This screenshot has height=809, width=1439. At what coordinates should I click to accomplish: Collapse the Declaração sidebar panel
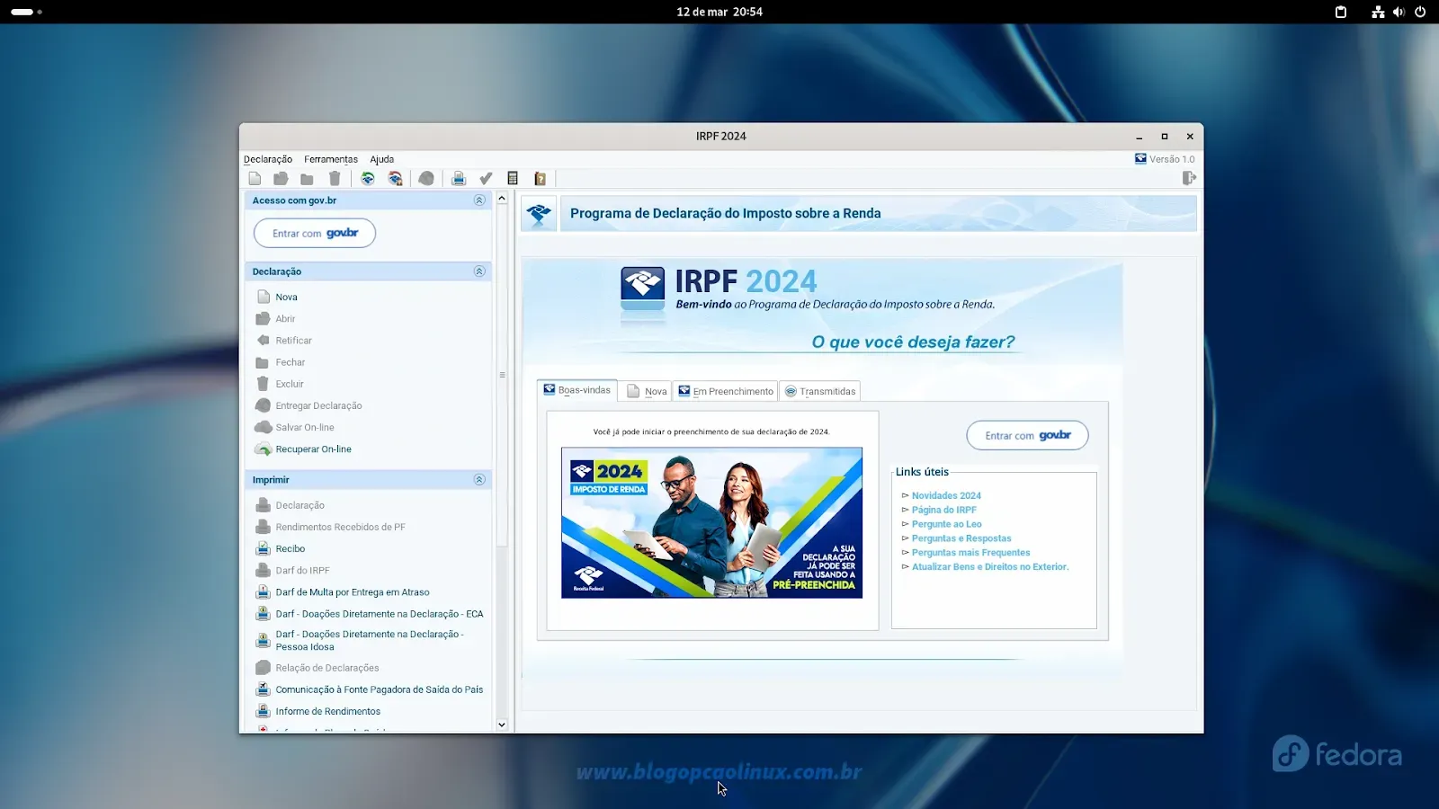tap(479, 271)
